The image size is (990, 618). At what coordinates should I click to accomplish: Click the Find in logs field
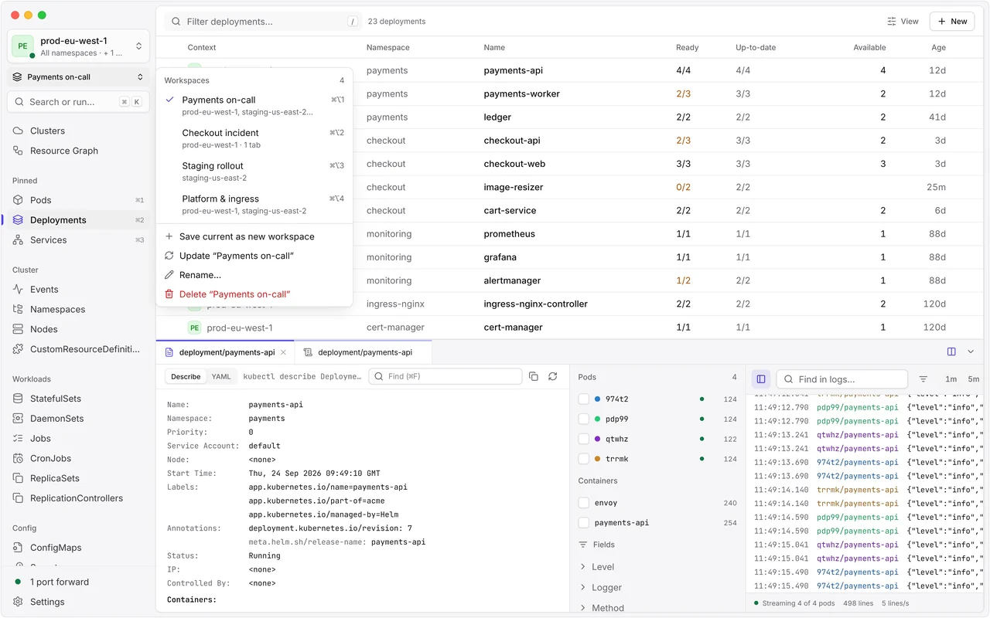pyautogui.click(x=842, y=379)
